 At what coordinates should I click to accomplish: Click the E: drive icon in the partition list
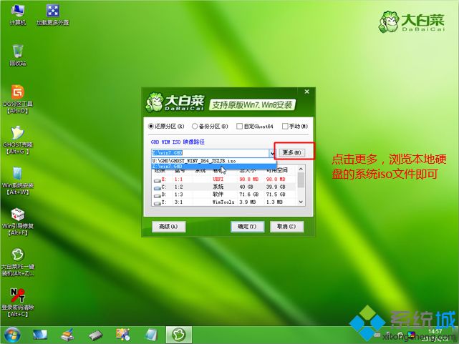158,180
